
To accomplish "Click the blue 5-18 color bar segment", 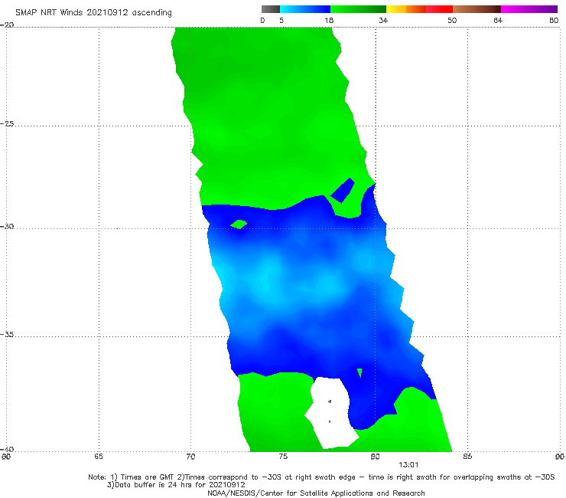I will 305,9.
